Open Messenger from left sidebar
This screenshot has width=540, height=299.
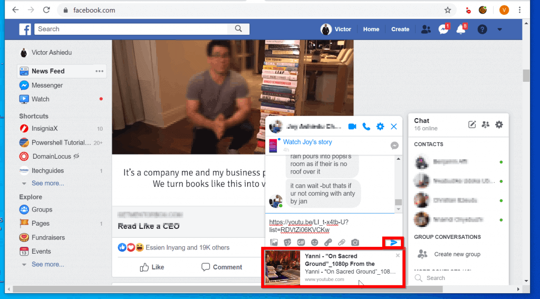(41, 85)
